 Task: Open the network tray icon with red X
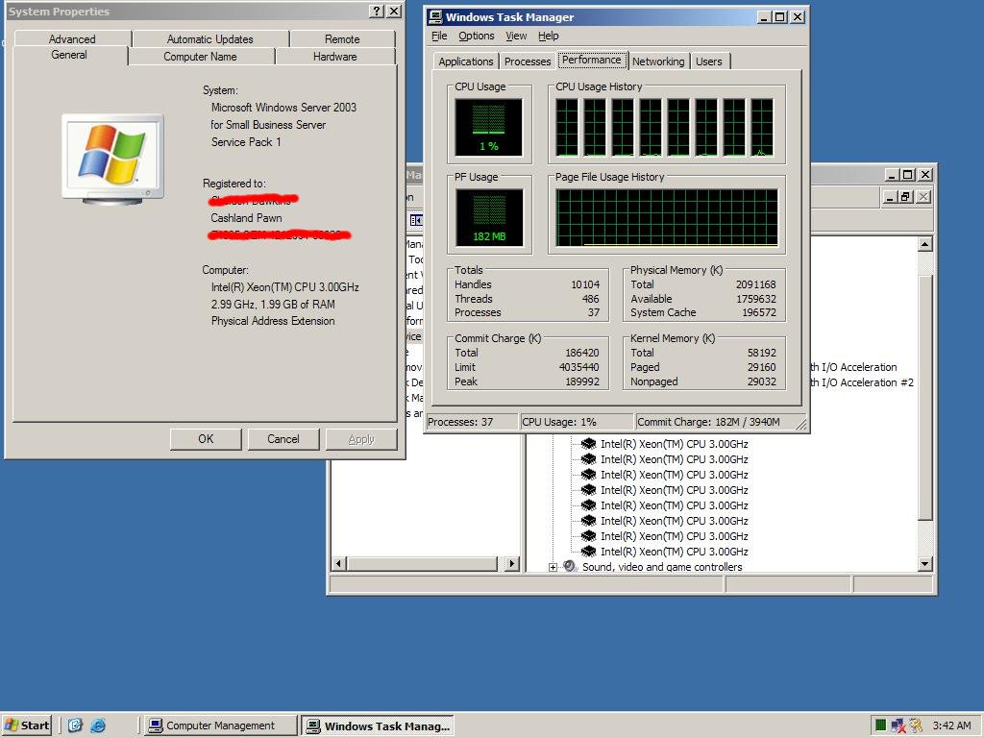pos(898,726)
